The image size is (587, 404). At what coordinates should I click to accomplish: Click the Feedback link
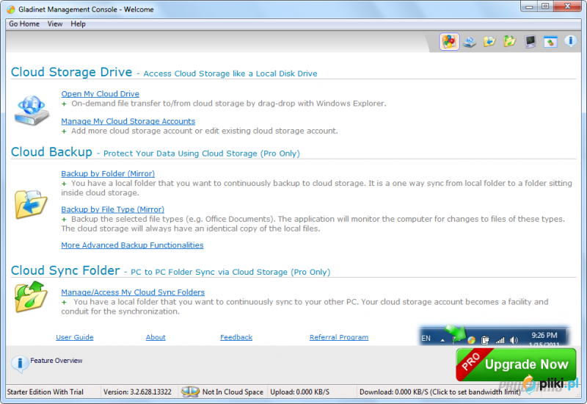[x=236, y=337]
